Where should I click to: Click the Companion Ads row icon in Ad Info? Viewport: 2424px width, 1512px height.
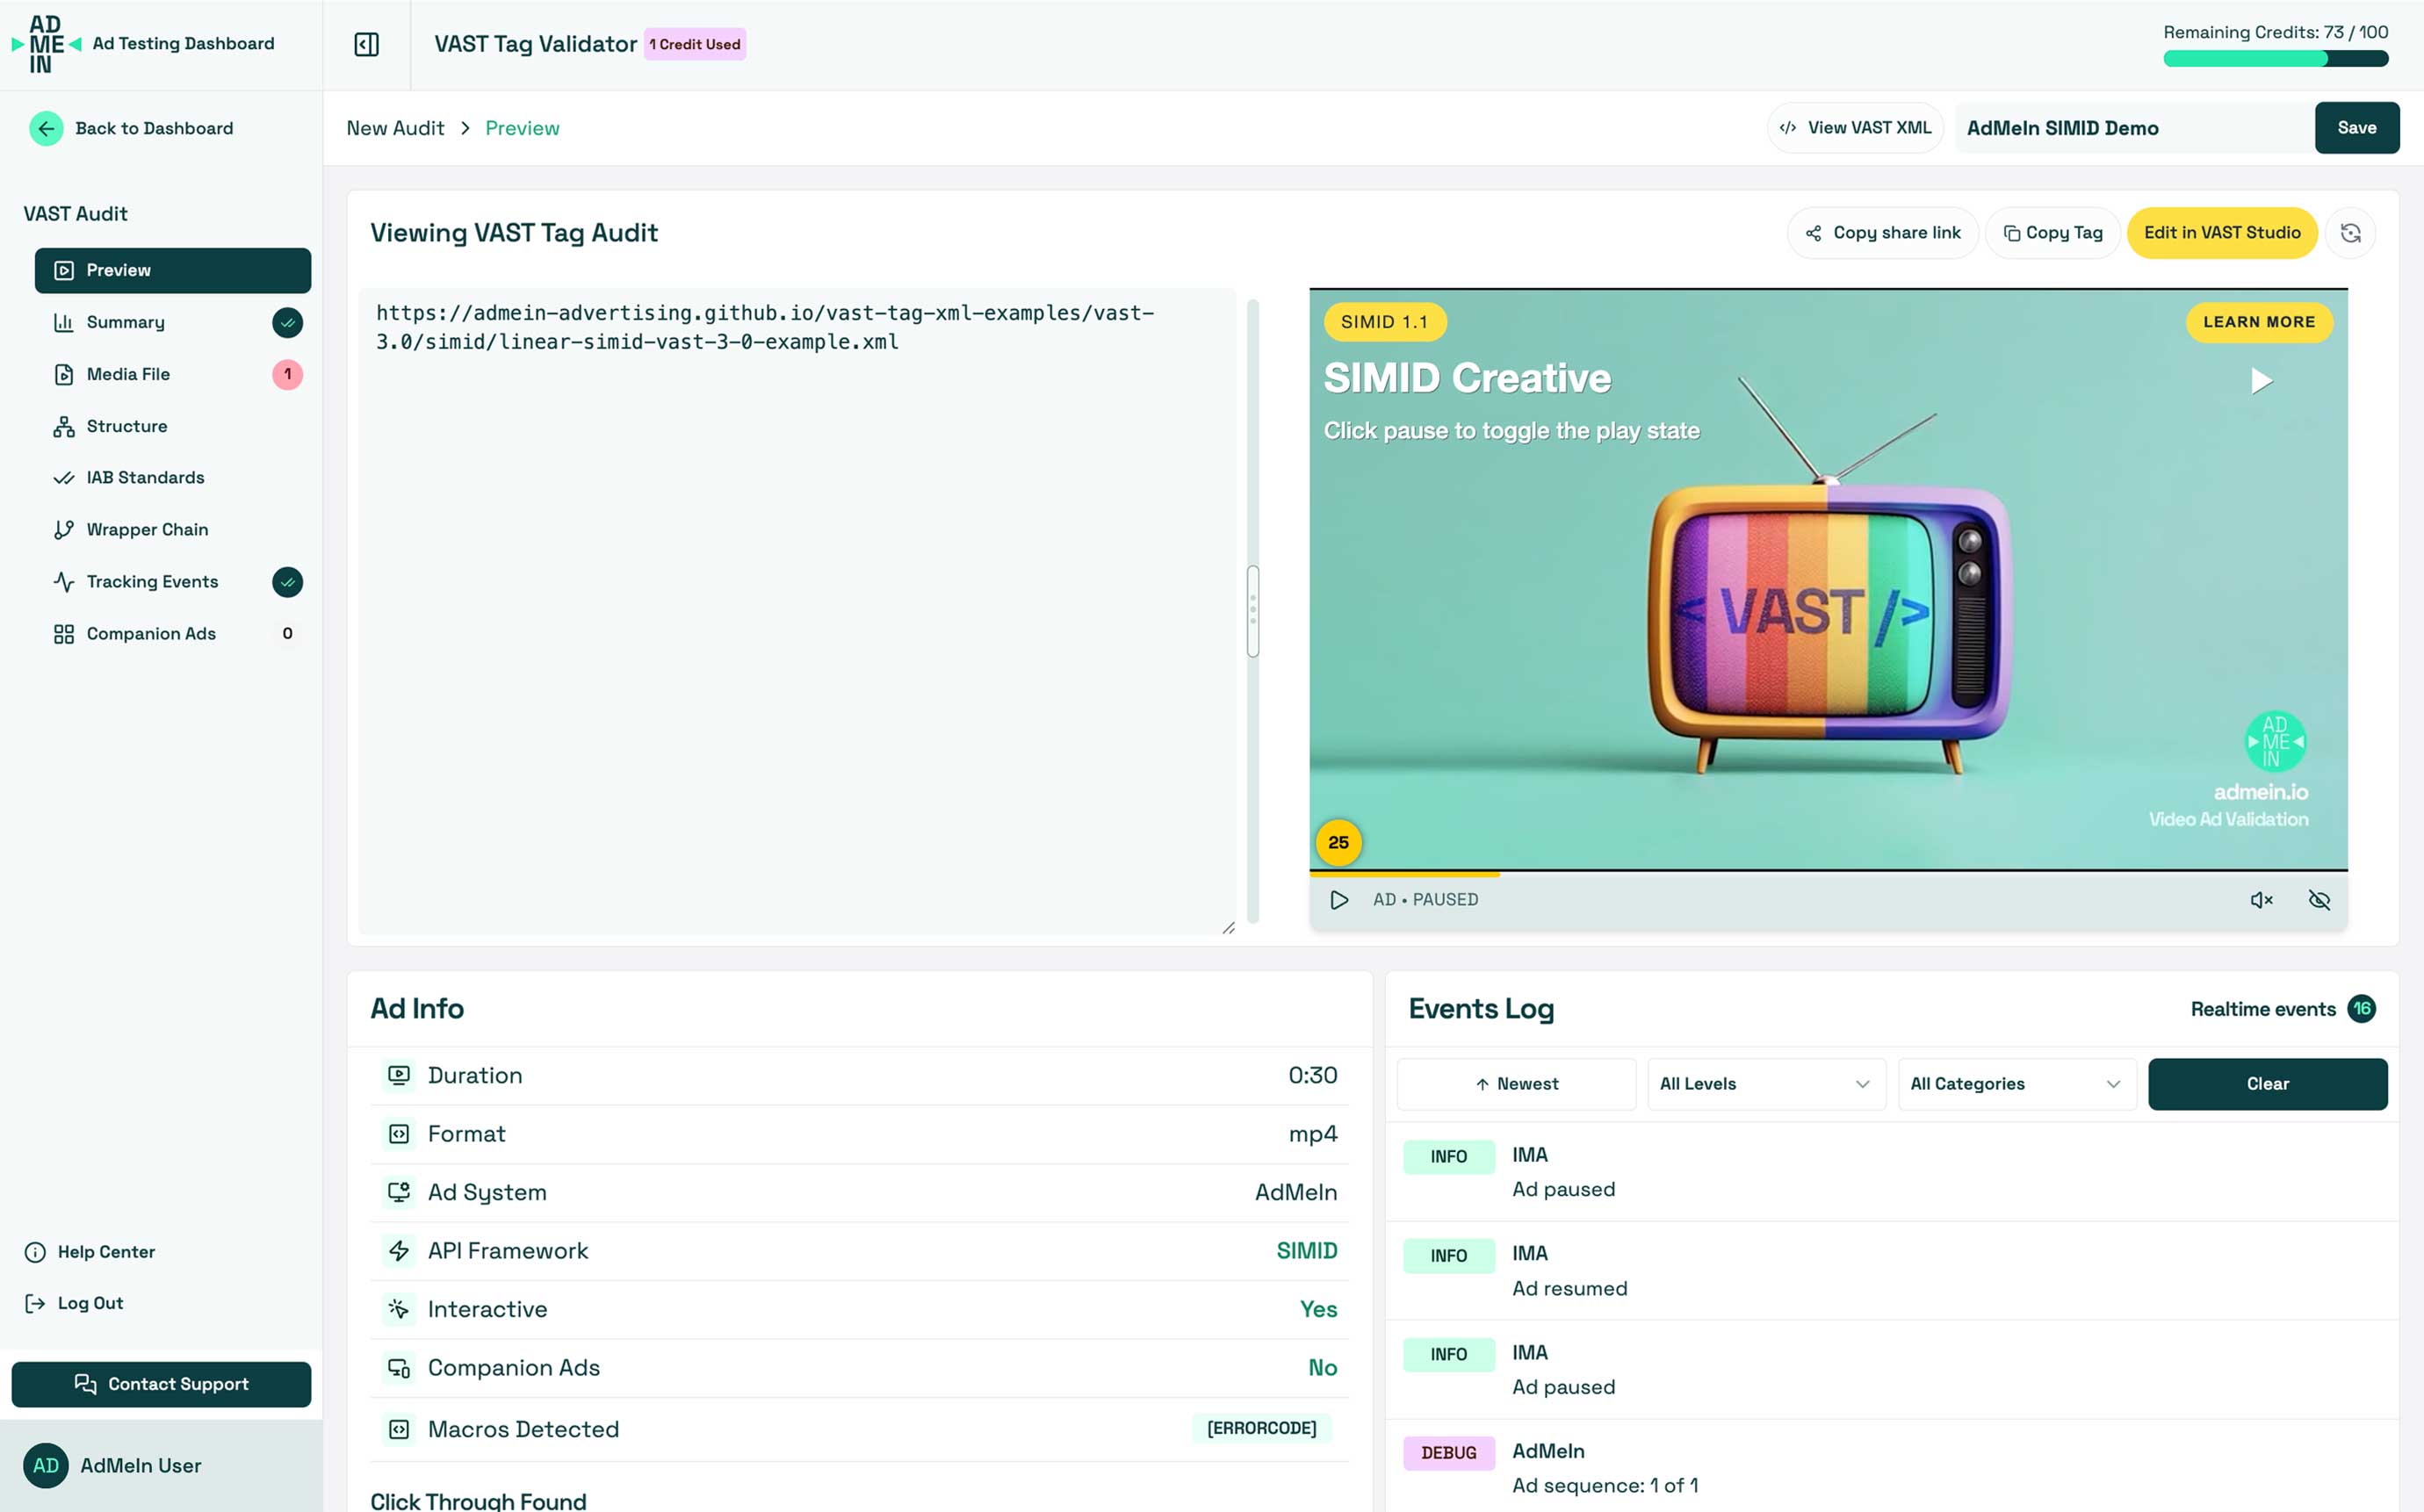[399, 1368]
